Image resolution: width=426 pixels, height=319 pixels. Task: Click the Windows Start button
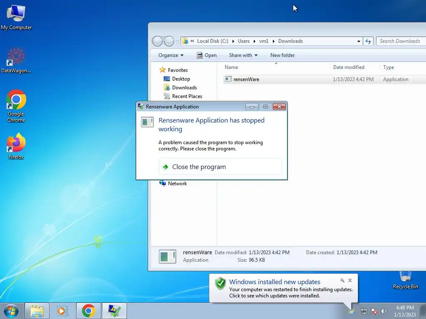(x=11, y=311)
